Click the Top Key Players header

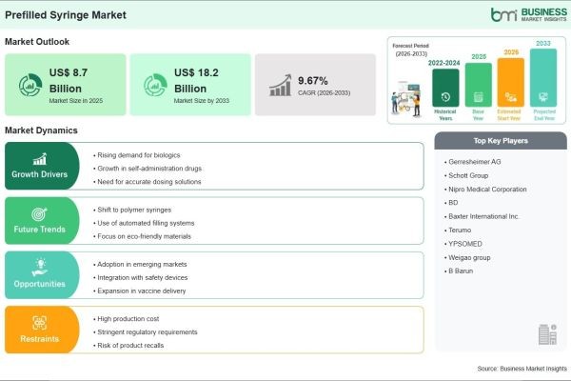coord(501,141)
